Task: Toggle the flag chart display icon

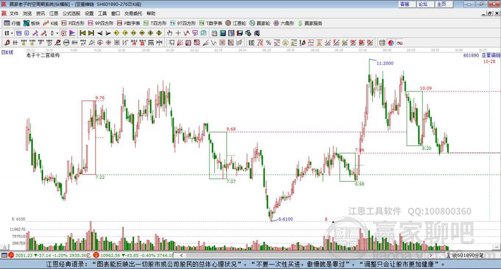Action: 72,33
